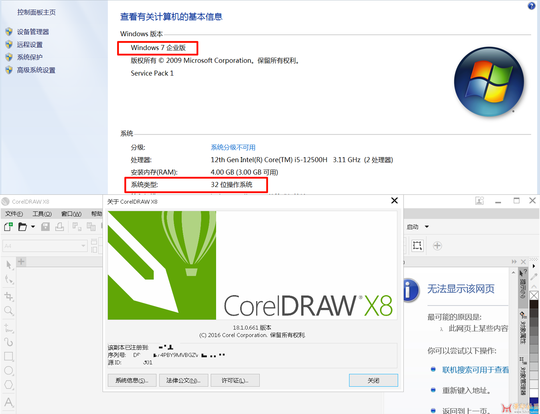Switch to the 对象管理器 docker tab
This screenshot has width=540, height=414.
coord(523,376)
